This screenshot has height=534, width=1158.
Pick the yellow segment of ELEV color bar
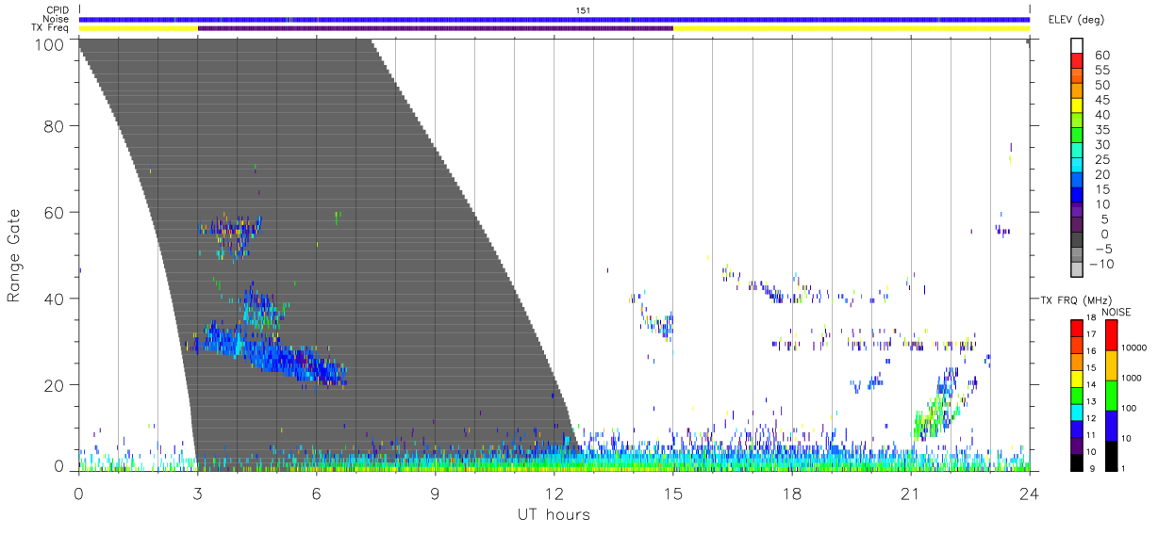point(1077,107)
